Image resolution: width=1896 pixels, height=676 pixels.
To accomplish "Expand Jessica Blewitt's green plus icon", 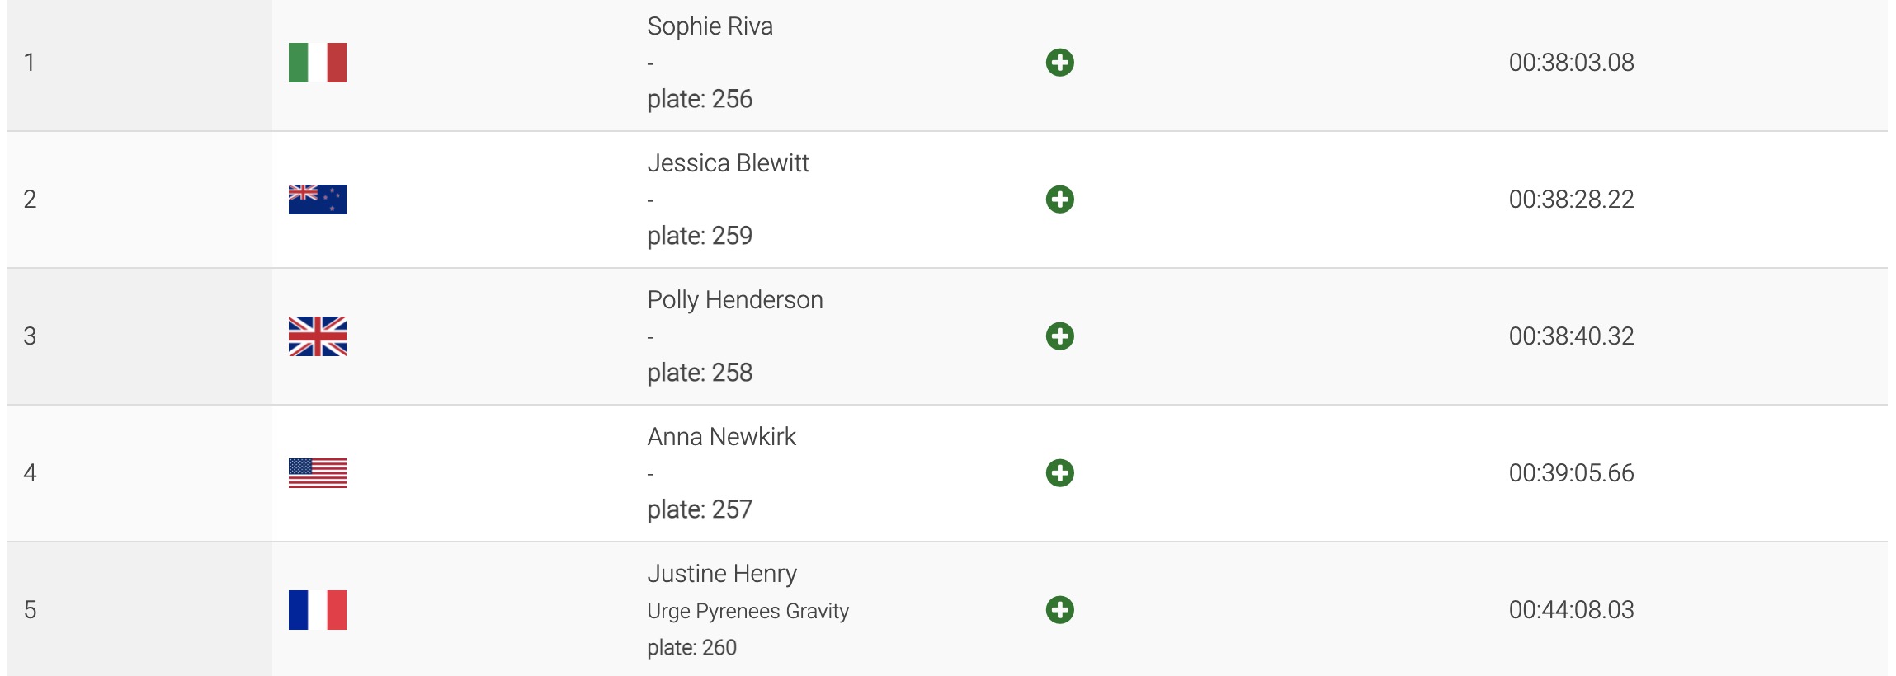I will pyautogui.click(x=1059, y=200).
